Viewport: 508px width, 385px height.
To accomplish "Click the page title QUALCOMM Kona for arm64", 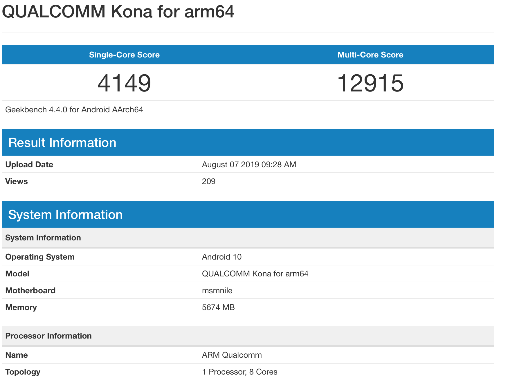I will pos(118,12).
